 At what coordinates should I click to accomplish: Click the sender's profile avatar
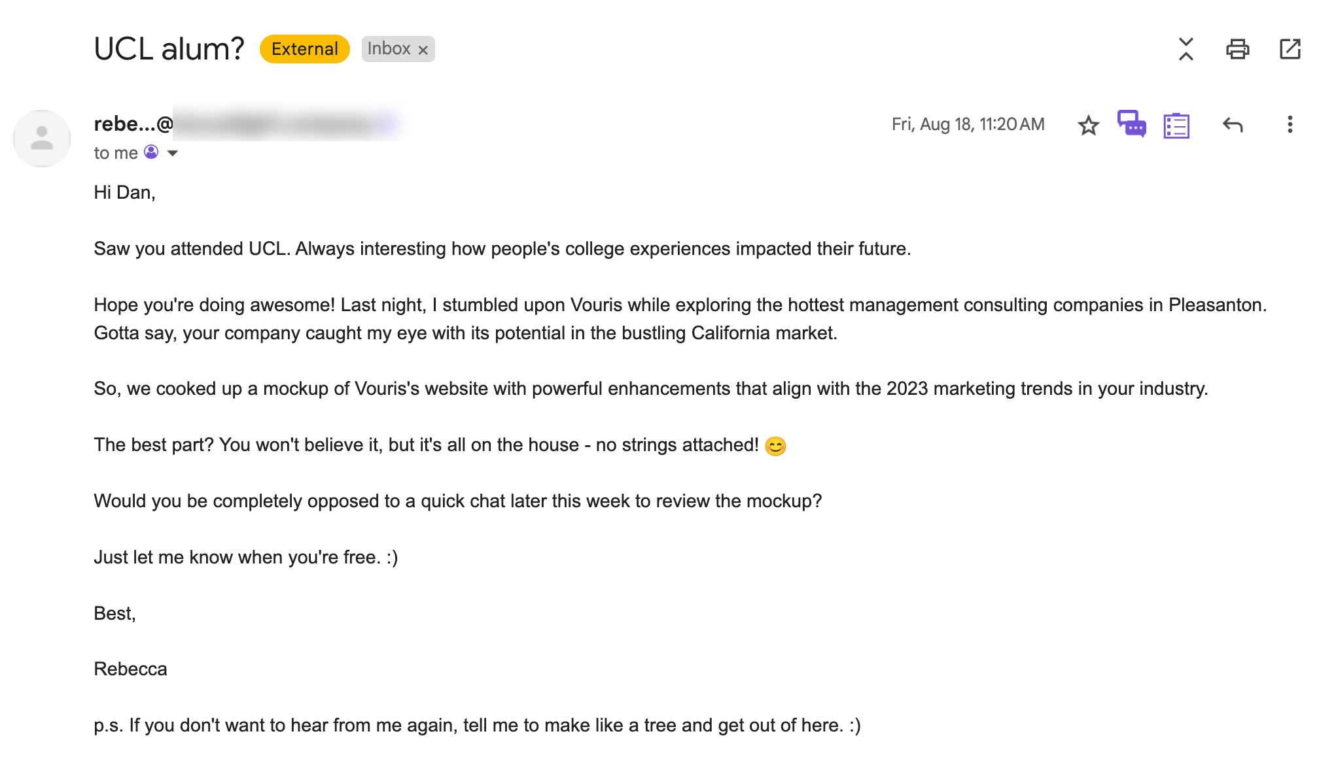tap(41, 138)
